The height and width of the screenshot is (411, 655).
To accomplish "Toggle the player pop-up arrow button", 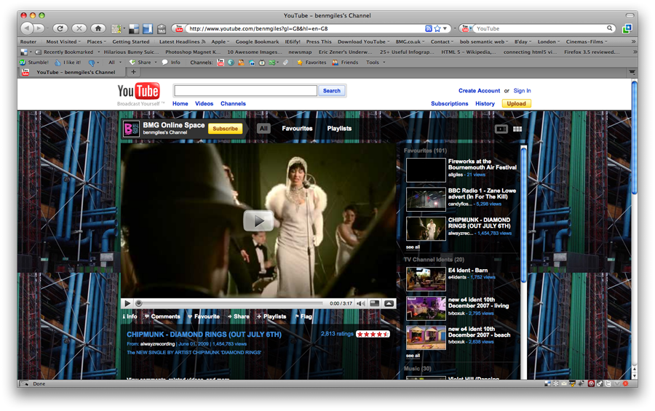I will (x=389, y=303).
